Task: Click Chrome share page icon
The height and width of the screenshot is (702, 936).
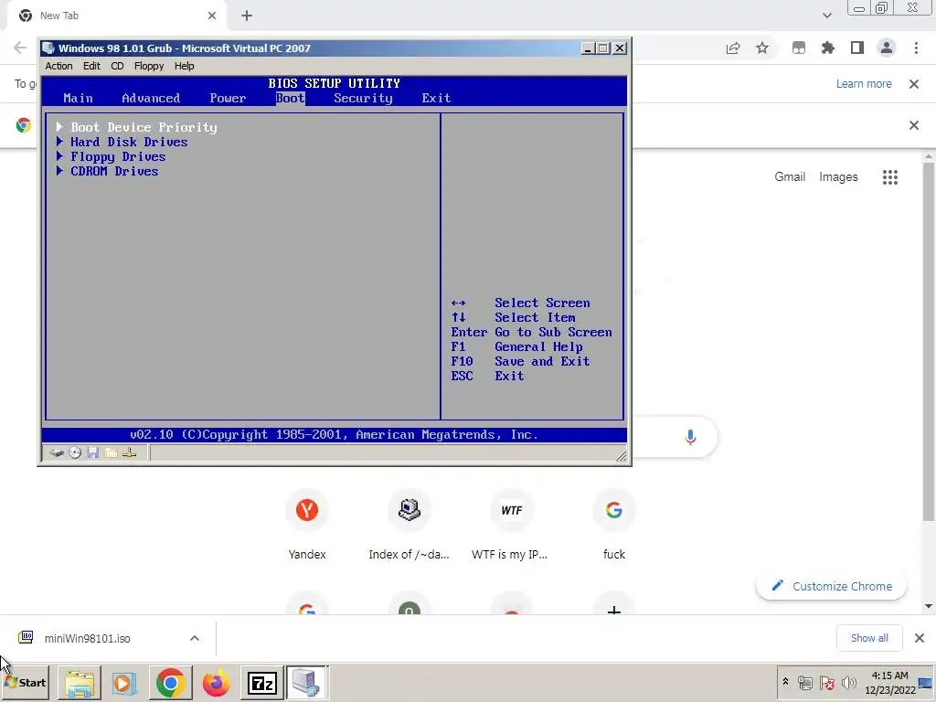Action: pyautogui.click(x=733, y=48)
